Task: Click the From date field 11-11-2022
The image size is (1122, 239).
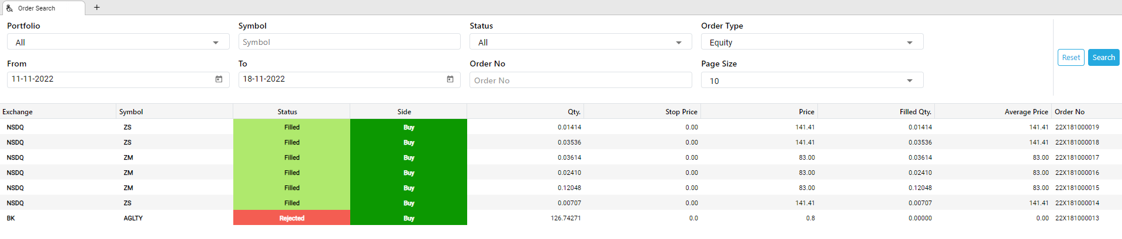Action: (x=118, y=79)
